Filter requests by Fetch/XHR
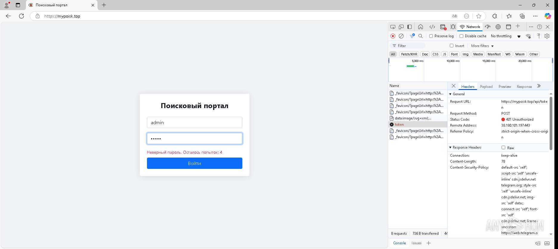This screenshot has width=558, height=249. (x=409, y=54)
